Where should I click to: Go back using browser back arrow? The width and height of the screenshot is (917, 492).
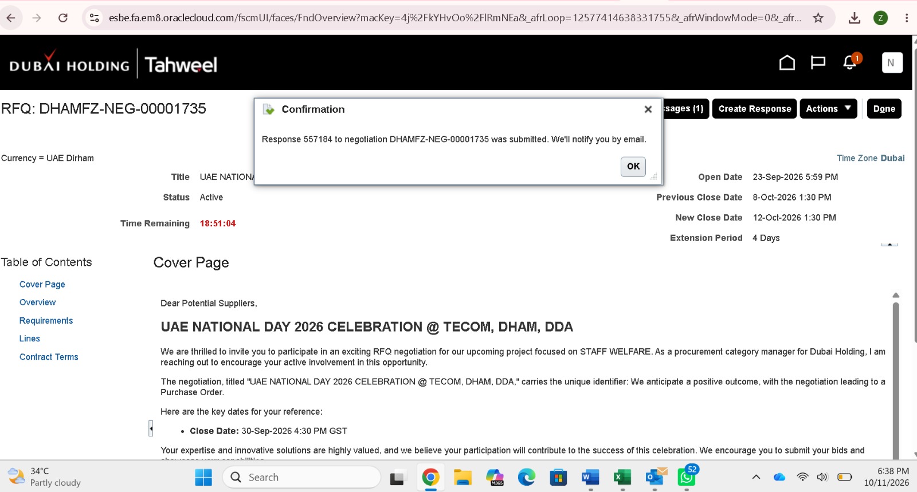point(11,18)
